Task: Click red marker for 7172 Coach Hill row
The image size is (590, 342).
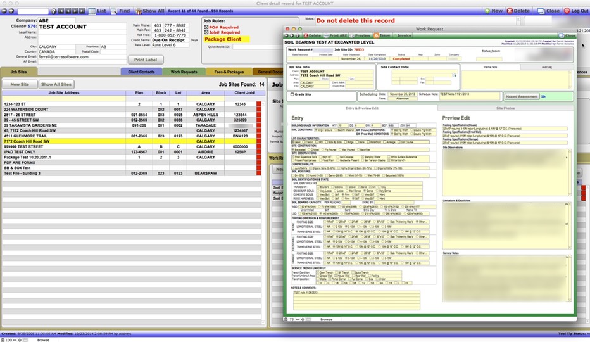Action: click(258, 141)
